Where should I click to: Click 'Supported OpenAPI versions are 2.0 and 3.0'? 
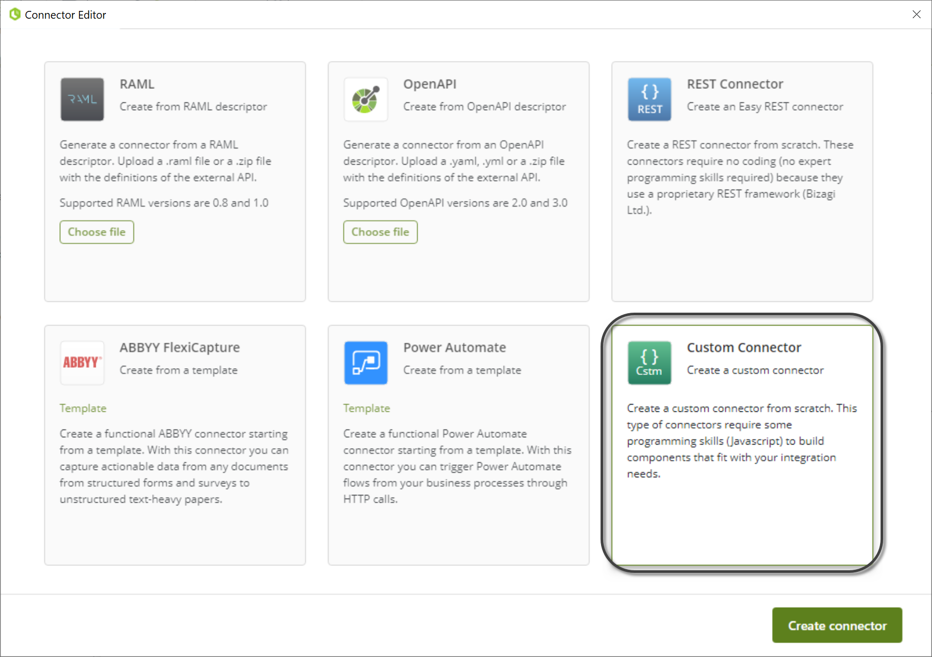455,203
